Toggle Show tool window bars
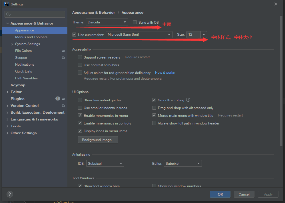Screen dimensions: 285x203 tap(80, 186)
